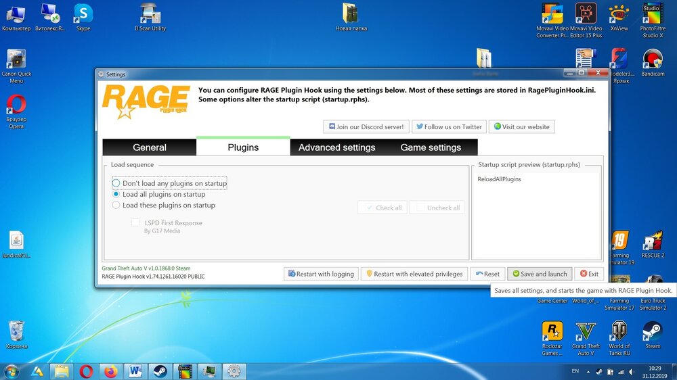Viewport: 677px width, 380px height.
Task: Open IJ Scan Utility desktop icon
Action: (150, 18)
